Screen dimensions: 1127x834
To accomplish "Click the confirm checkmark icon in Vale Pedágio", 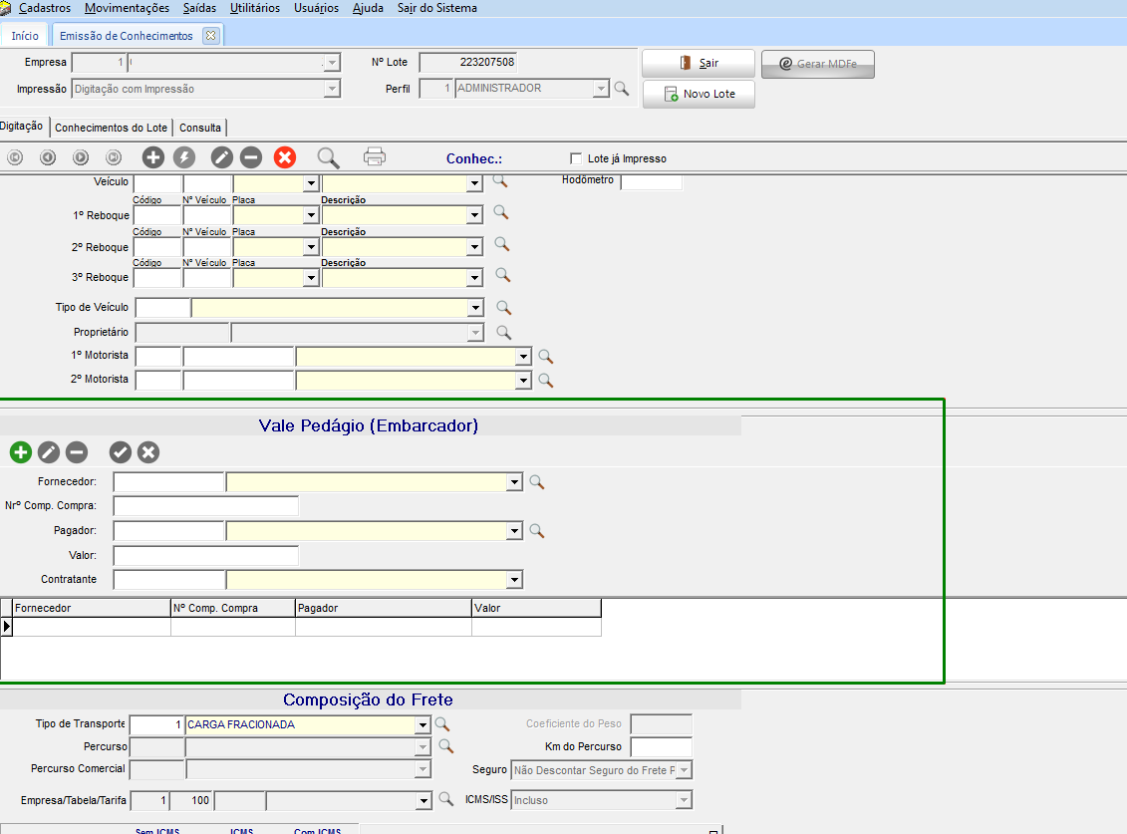I will (x=121, y=452).
